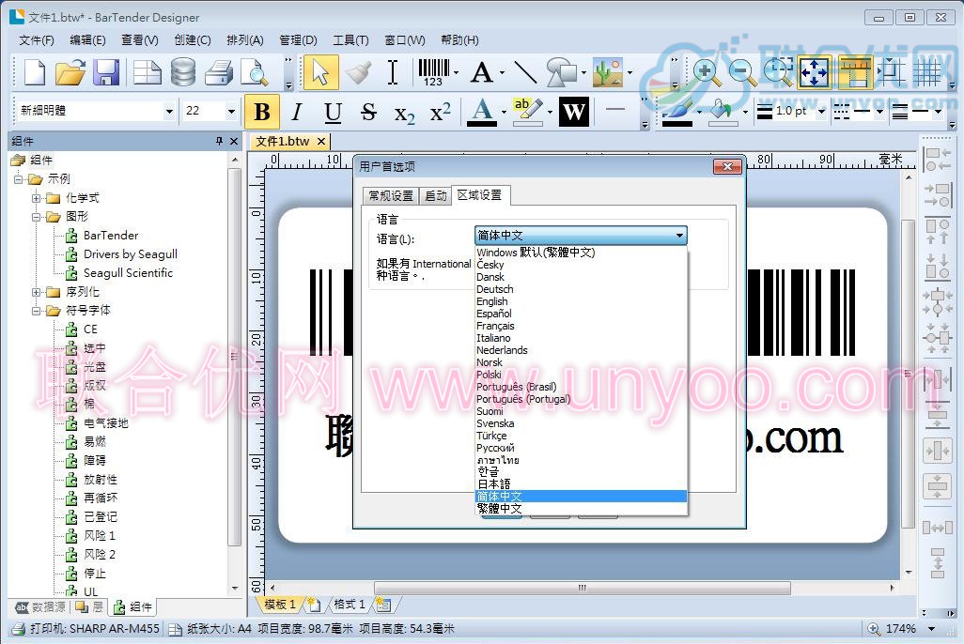Open database connection setup icon
This screenshot has height=644, width=964.
pos(183,72)
